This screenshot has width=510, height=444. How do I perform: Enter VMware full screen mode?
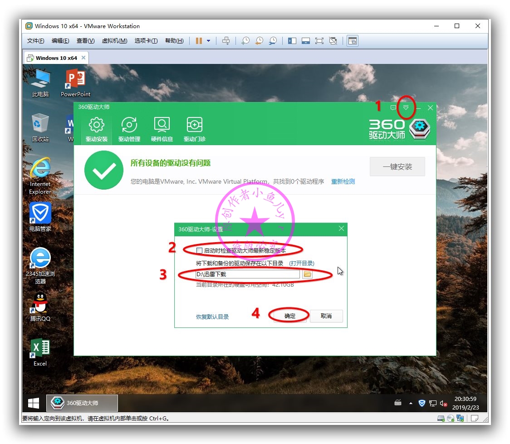point(319,41)
